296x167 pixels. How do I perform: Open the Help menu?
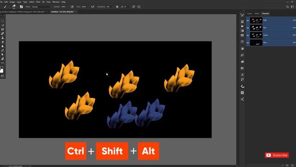point(63,2)
